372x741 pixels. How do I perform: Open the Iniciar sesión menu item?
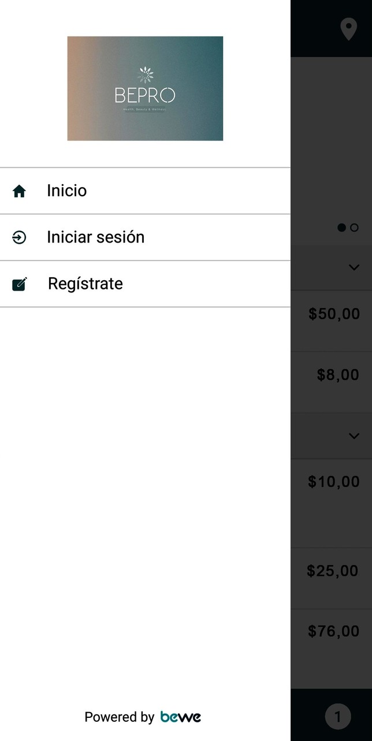click(95, 237)
